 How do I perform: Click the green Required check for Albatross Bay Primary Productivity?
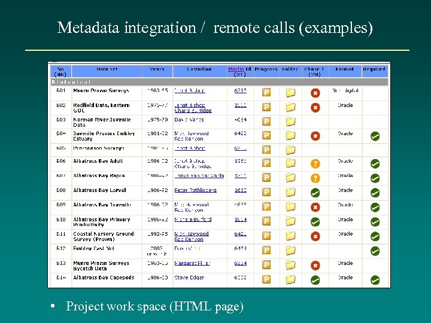coord(375,222)
